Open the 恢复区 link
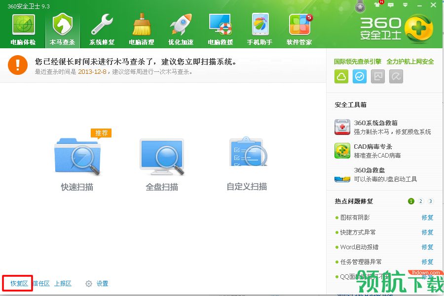The width and height of the screenshot is (444, 296). point(19,283)
